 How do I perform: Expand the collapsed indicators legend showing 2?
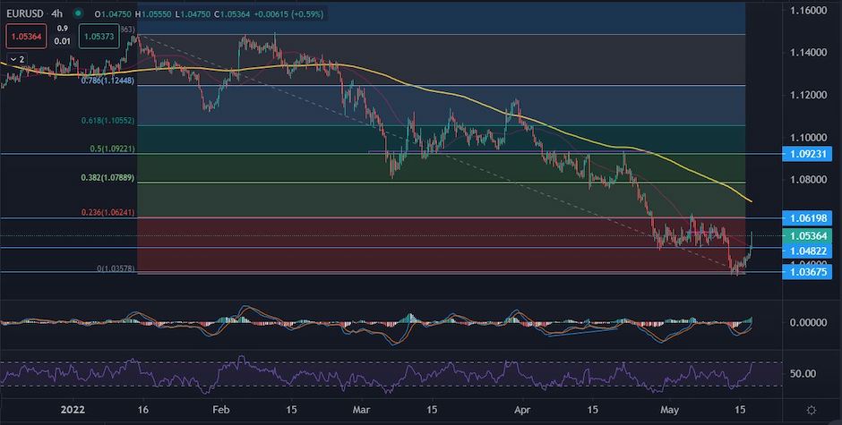click(17, 60)
